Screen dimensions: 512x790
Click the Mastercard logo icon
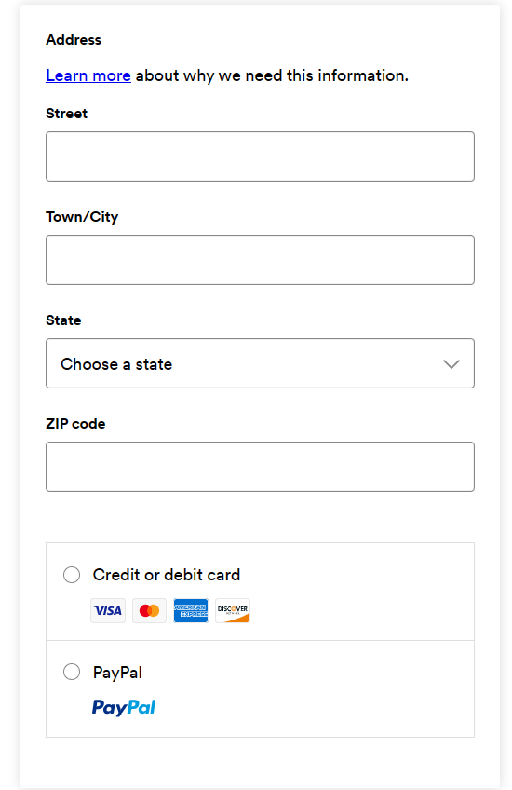[150, 610]
